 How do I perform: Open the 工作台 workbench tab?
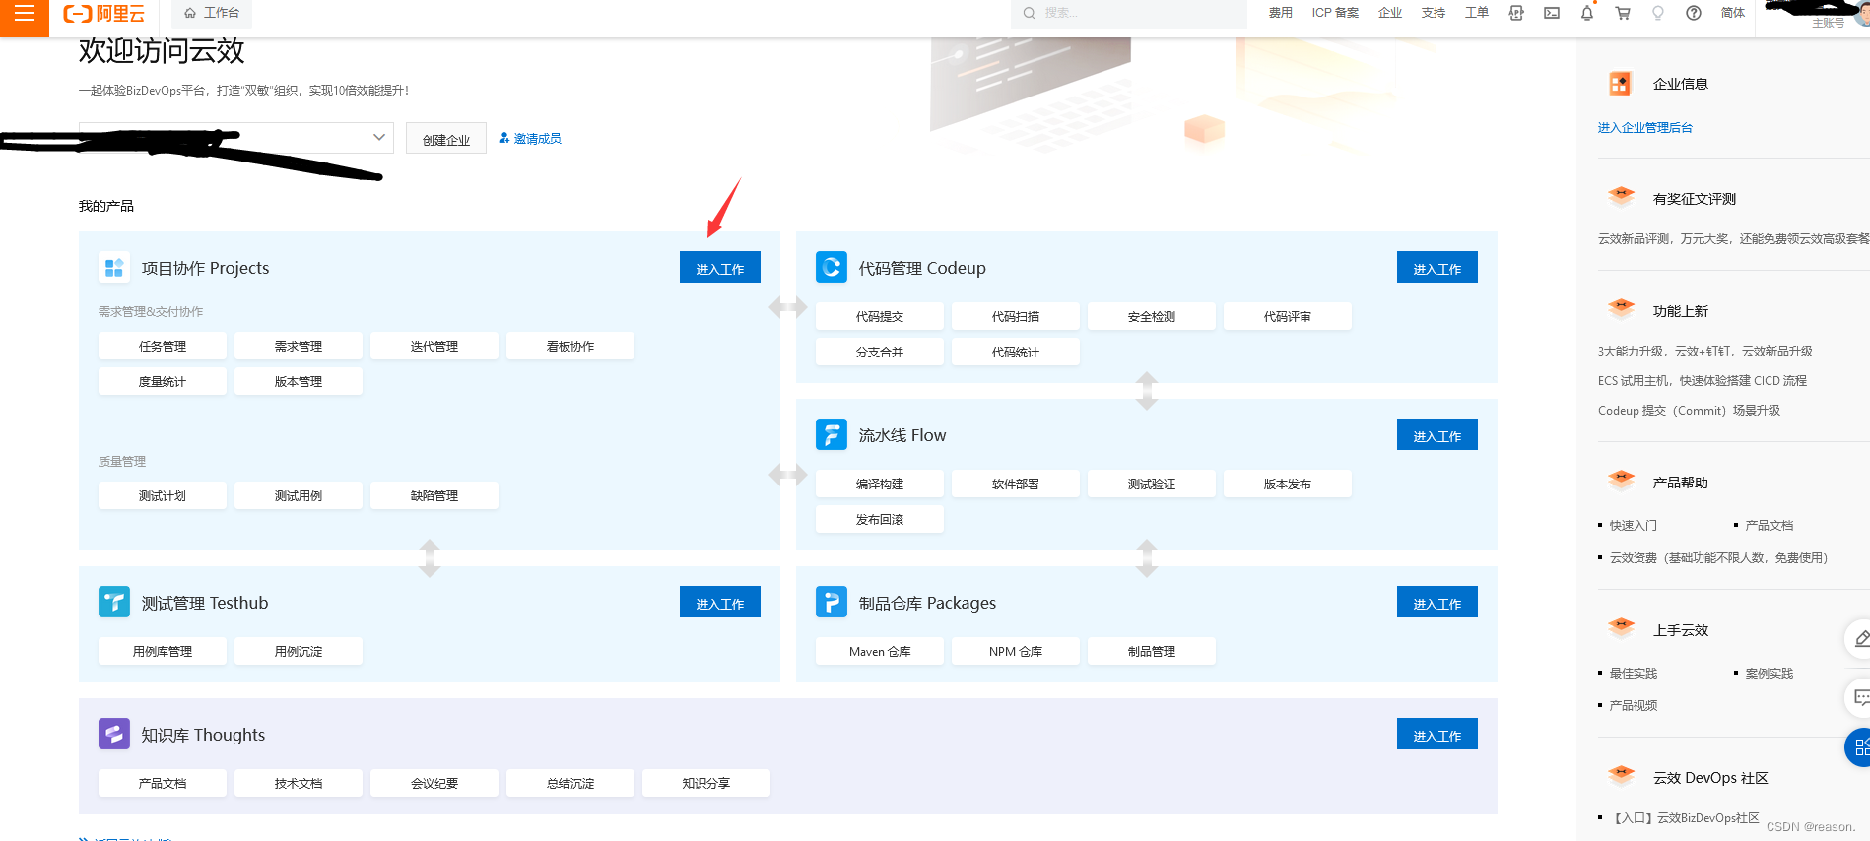point(212,13)
